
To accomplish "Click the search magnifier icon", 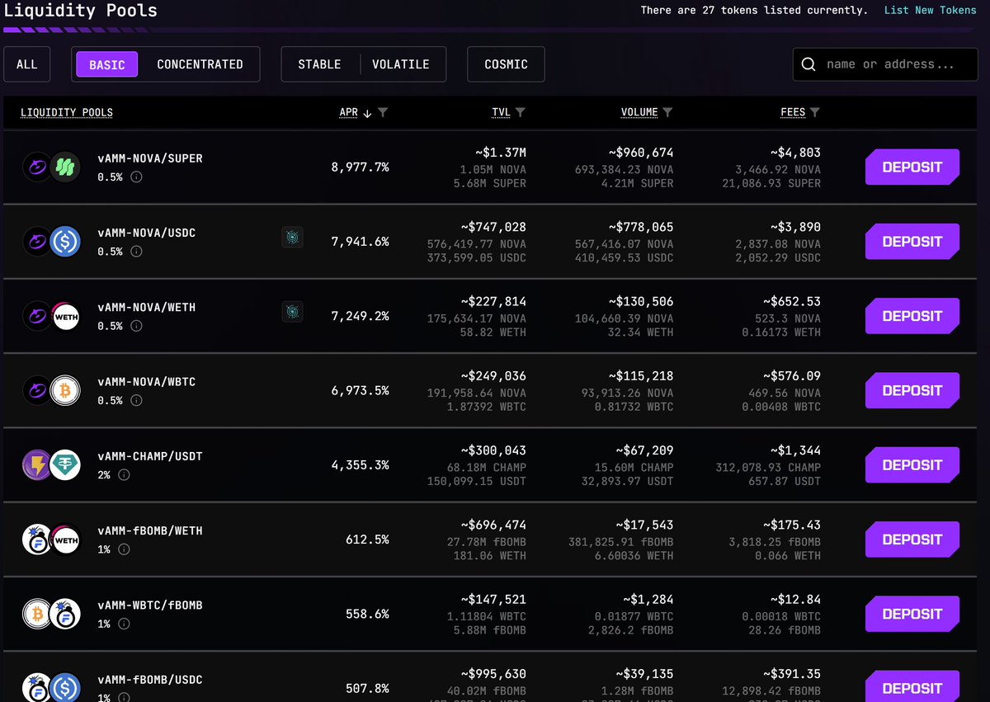I will (808, 64).
